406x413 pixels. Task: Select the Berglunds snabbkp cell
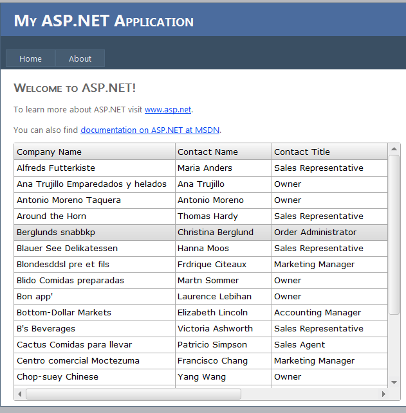point(95,233)
